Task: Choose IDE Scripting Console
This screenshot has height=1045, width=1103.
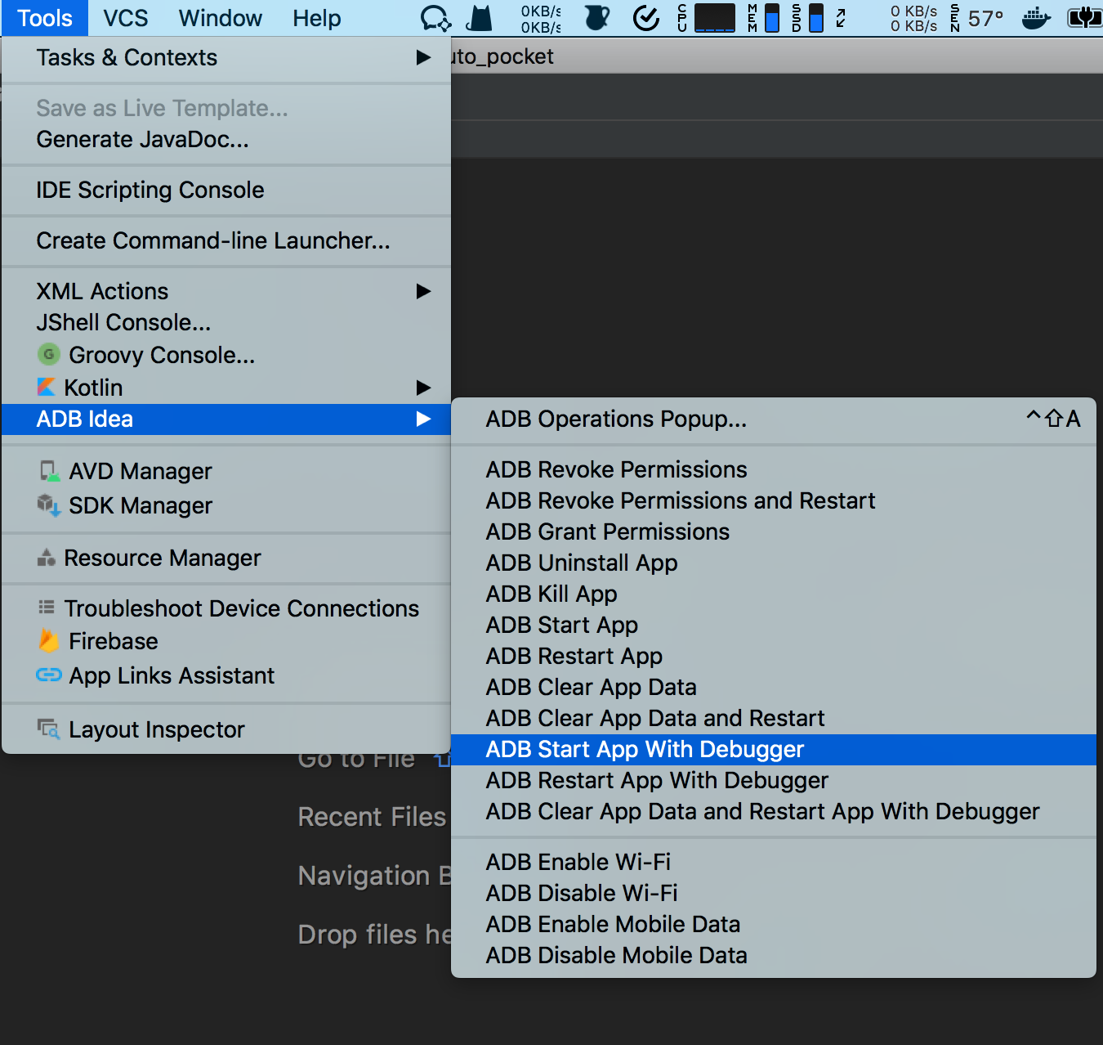Action: [x=150, y=191]
